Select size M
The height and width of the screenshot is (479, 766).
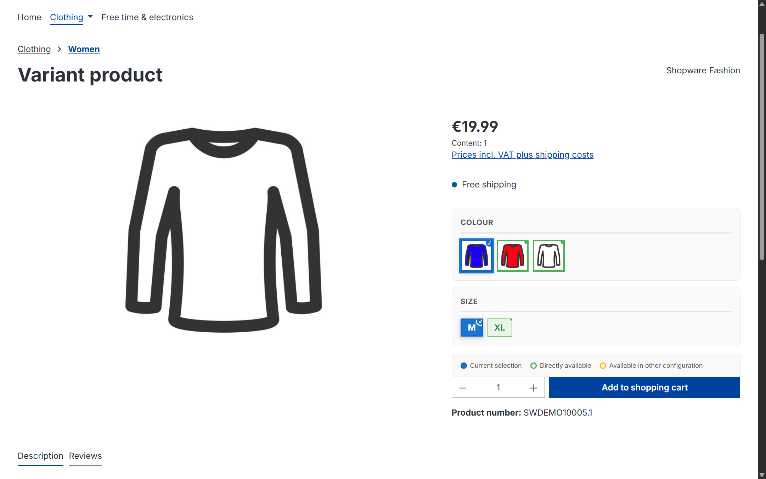(471, 327)
